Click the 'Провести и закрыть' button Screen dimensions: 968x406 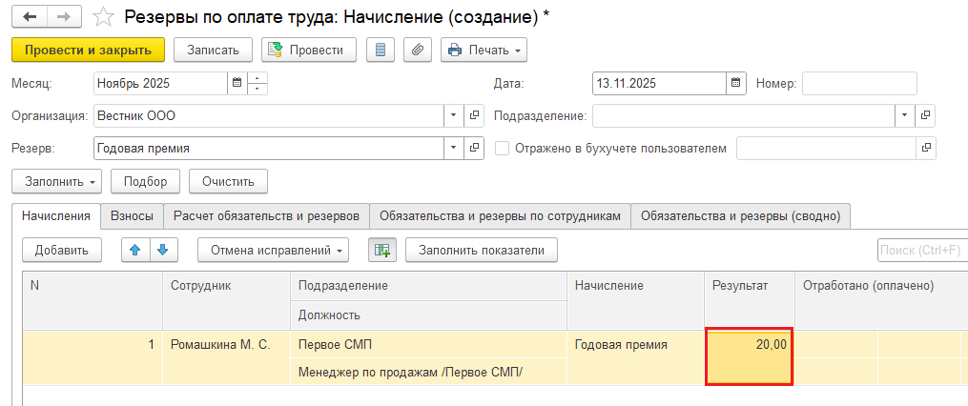point(88,50)
